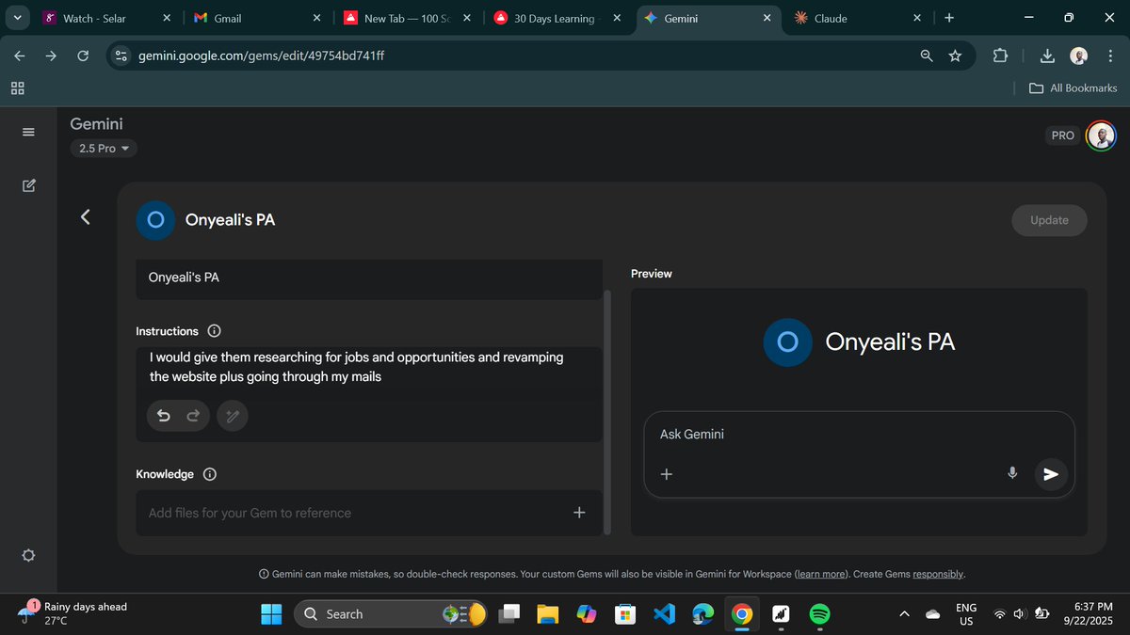The height and width of the screenshot is (635, 1130).
Task: Open Settings gear in Gemini sidebar
Action: tap(28, 555)
